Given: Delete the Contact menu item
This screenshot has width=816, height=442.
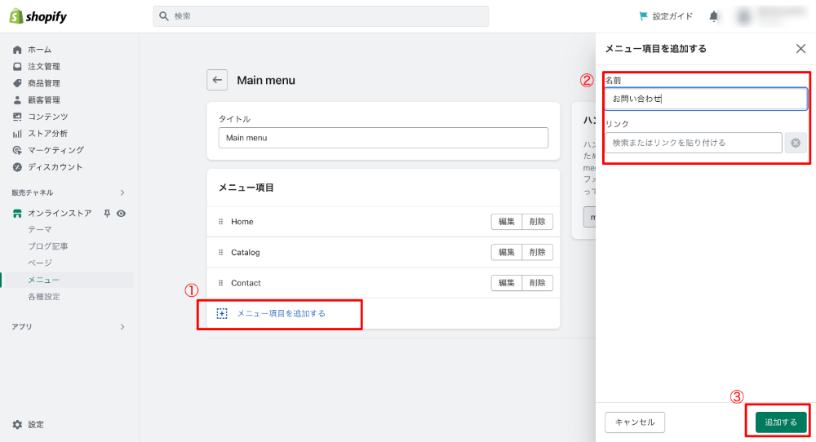Looking at the screenshot, I should tap(537, 283).
